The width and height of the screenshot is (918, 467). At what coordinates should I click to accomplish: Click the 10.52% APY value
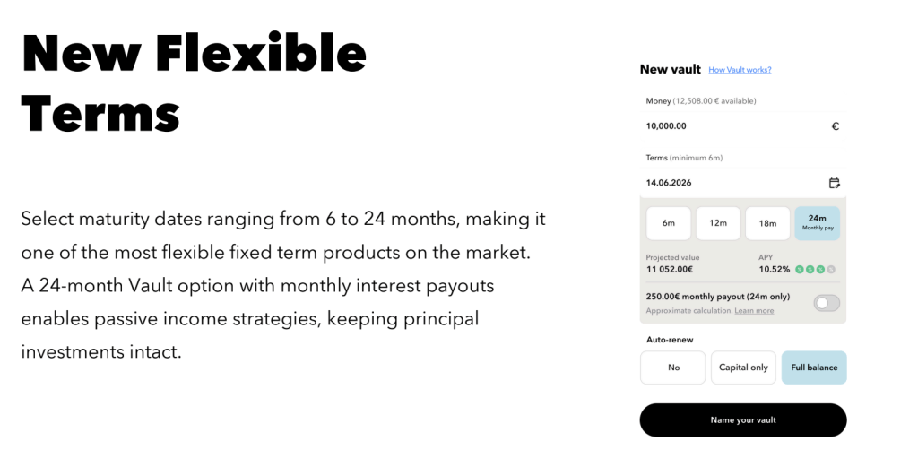tap(775, 269)
